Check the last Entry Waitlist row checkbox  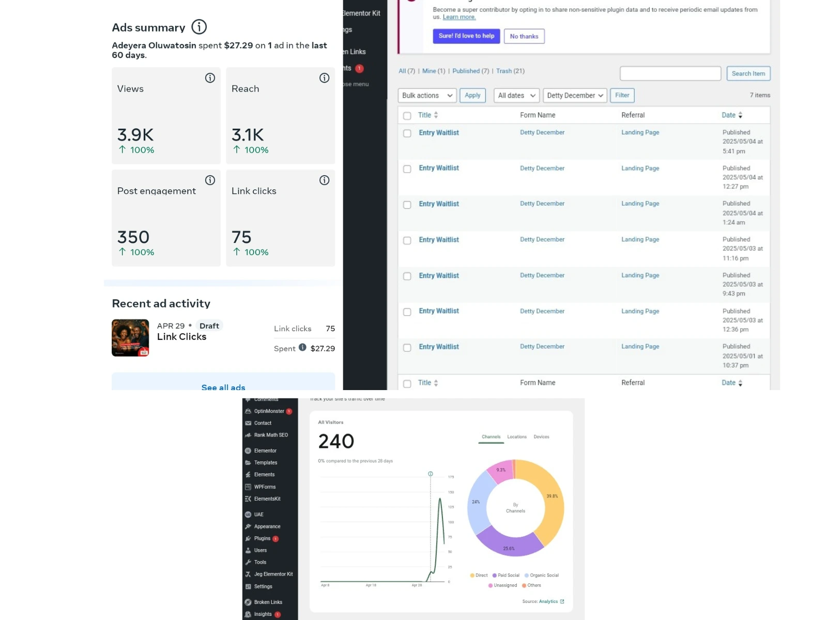tap(407, 348)
